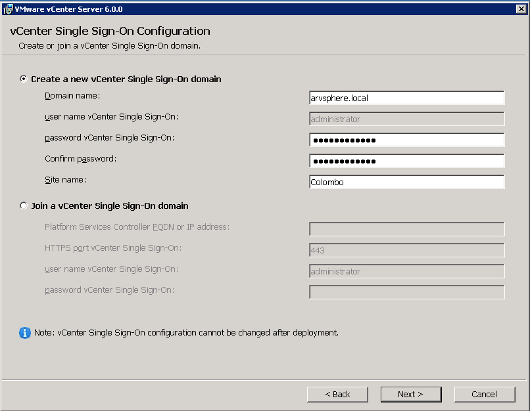The image size is (530, 411).
Task: Click the grayed administrator user name field
Action: [x=406, y=271]
